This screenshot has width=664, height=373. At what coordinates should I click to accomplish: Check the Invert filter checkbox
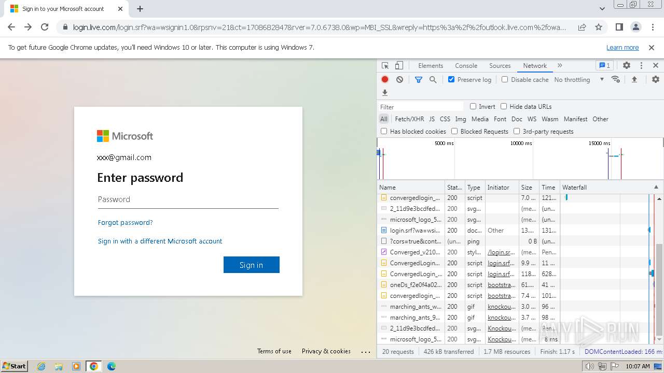(x=473, y=106)
